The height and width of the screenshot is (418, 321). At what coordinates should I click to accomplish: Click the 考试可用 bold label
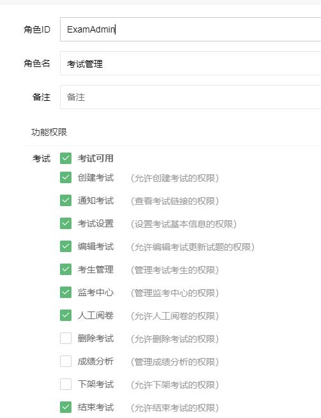pyautogui.click(x=96, y=158)
